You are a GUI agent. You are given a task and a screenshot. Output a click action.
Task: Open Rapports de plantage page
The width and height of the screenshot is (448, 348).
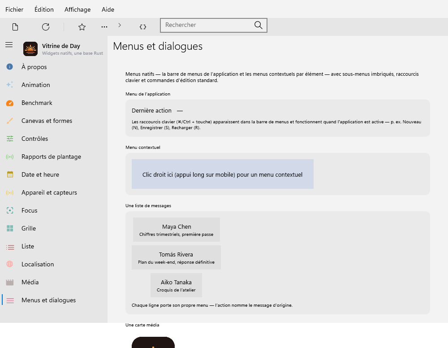tap(54, 157)
